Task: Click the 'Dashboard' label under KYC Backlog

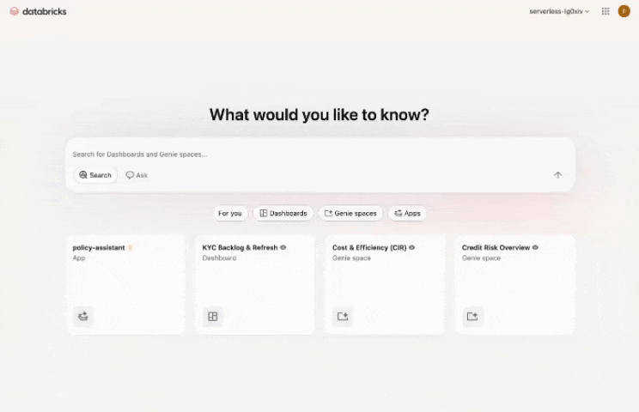Action: 219,258
